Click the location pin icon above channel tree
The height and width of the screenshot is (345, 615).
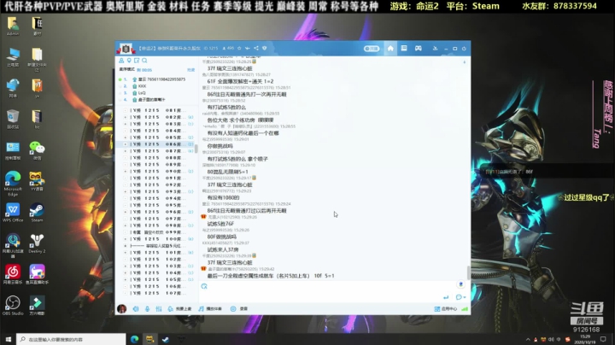pyautogui.click(x=129, y=61)
